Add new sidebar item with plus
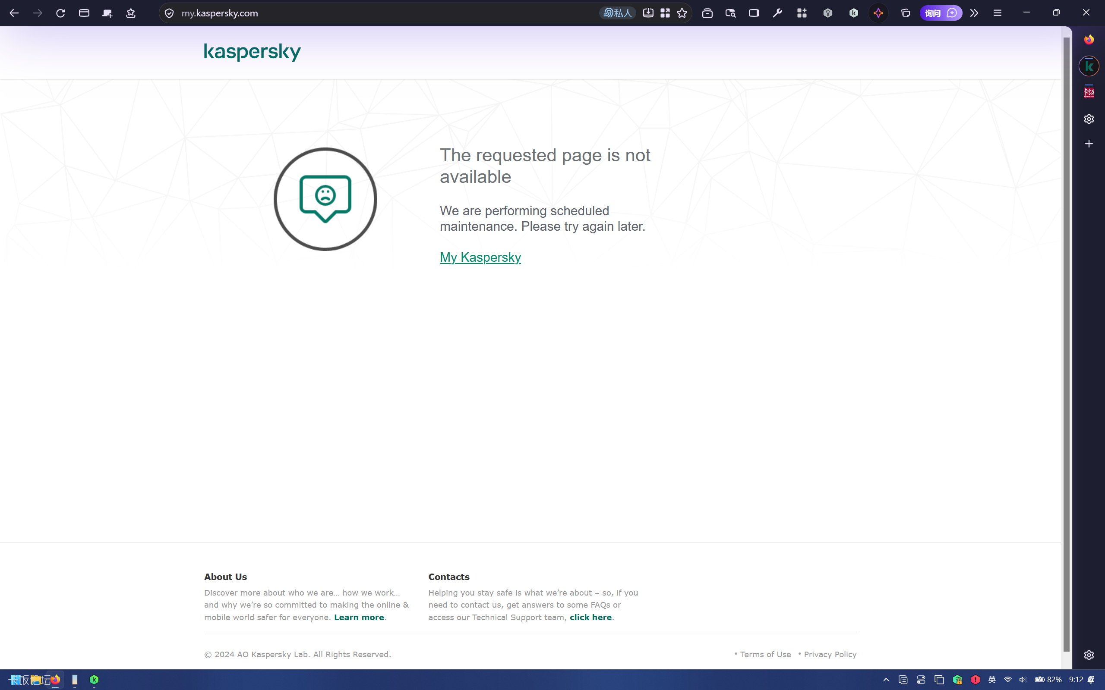Screen dimensions: 1105x690 click(x=1089, y=144)
